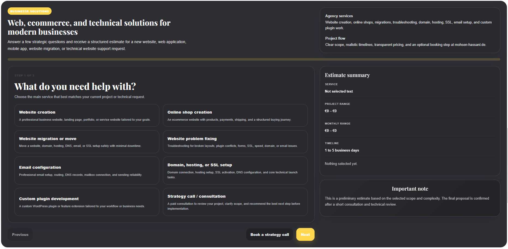
Task: Click the MONTHLY RANGE label
Action: 337,124
